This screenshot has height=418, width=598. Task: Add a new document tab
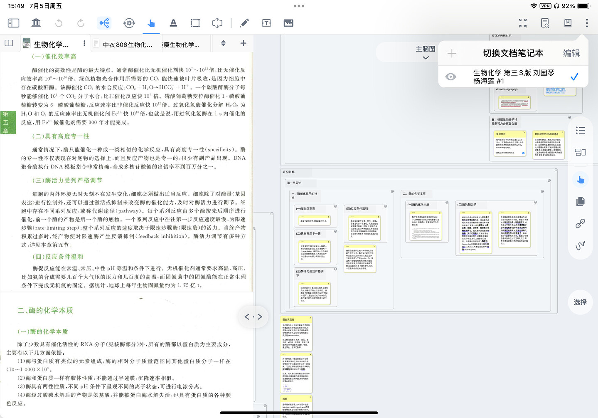[x=244, y=43]
